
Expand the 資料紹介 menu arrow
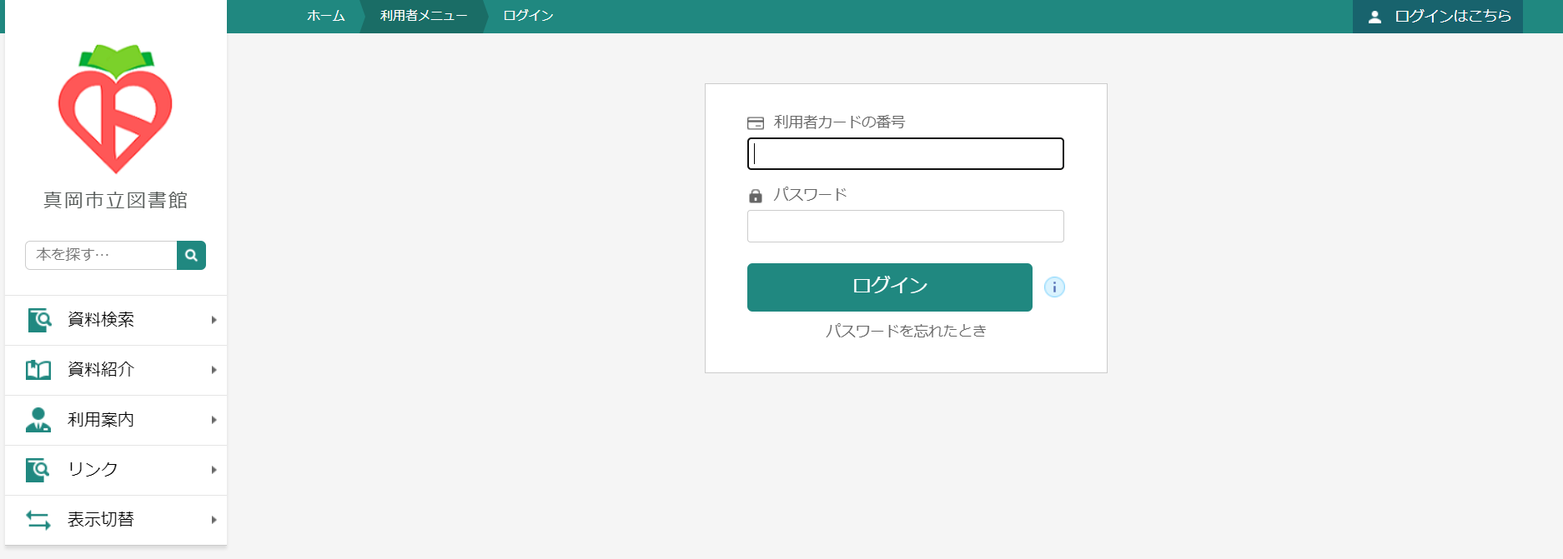pos(214,370)
